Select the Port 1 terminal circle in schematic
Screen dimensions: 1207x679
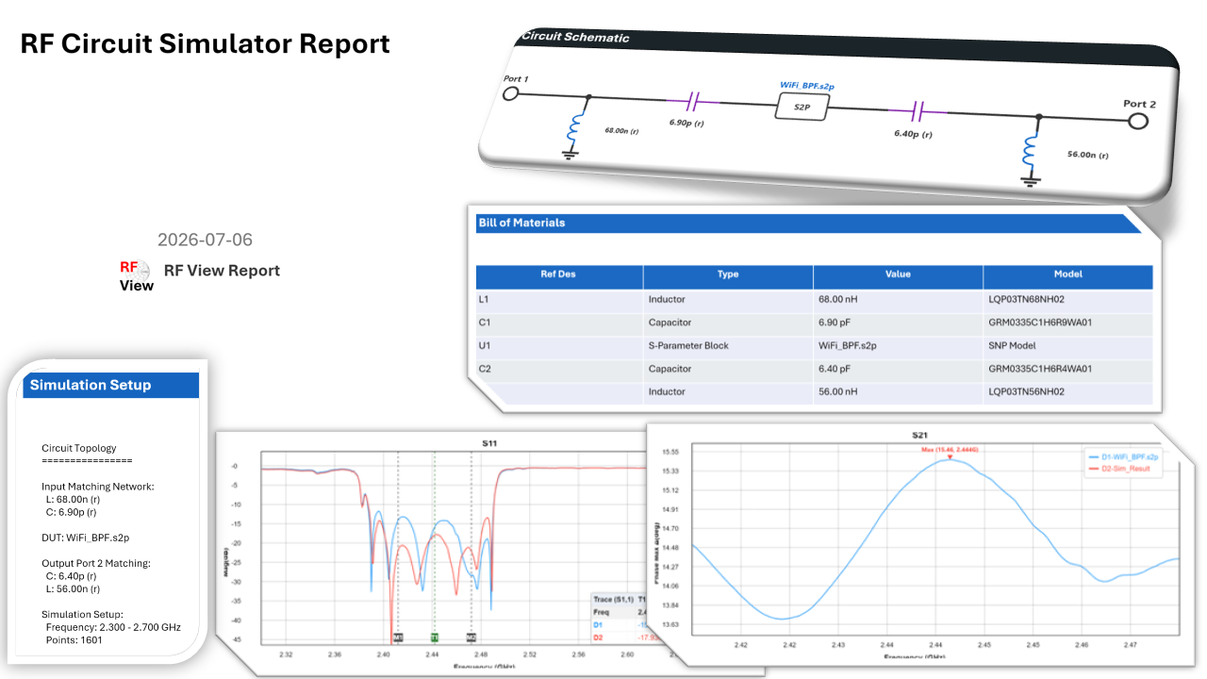coord(511,93)
